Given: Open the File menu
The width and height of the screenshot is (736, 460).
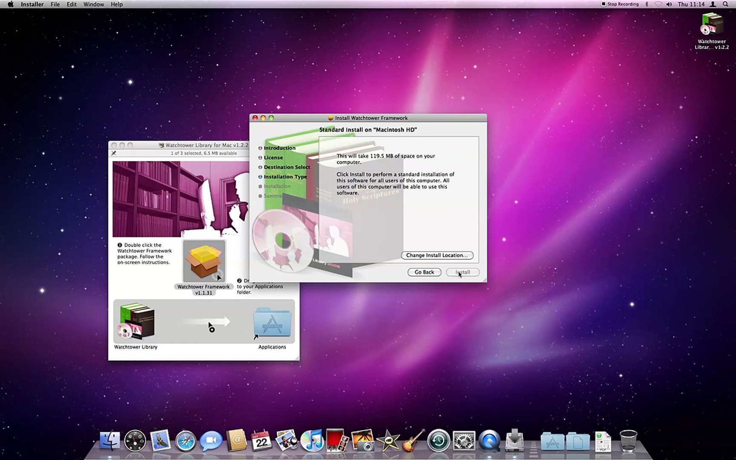Looking at the screenshot, I should [55, 4].
